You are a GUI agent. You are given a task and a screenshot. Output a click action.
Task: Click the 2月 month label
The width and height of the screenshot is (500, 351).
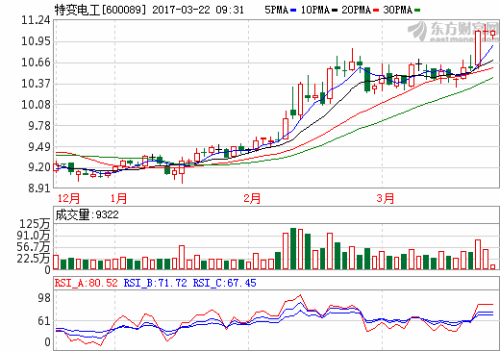point(252,198)
